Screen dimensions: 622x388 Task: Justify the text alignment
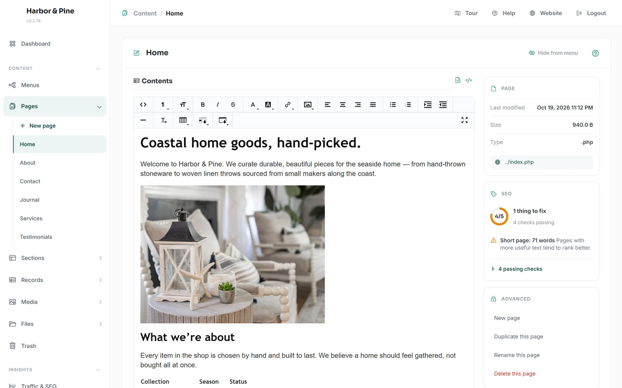coord(373,104)
